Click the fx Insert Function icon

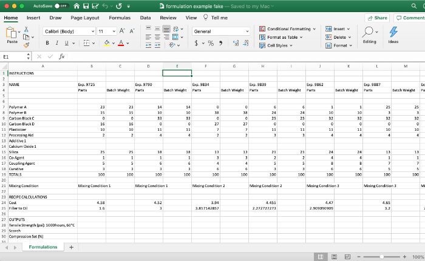pos(62,56)
